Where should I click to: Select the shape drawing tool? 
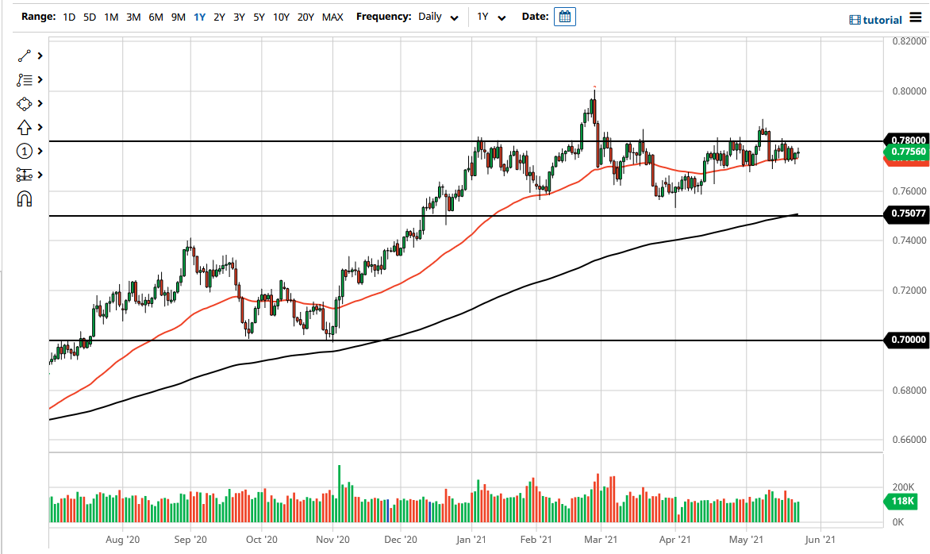coord(22,103)
